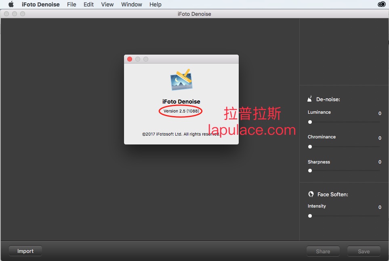Open the Help menu
The height and width of the screenshot is (261, 389).
pos(155,4)
